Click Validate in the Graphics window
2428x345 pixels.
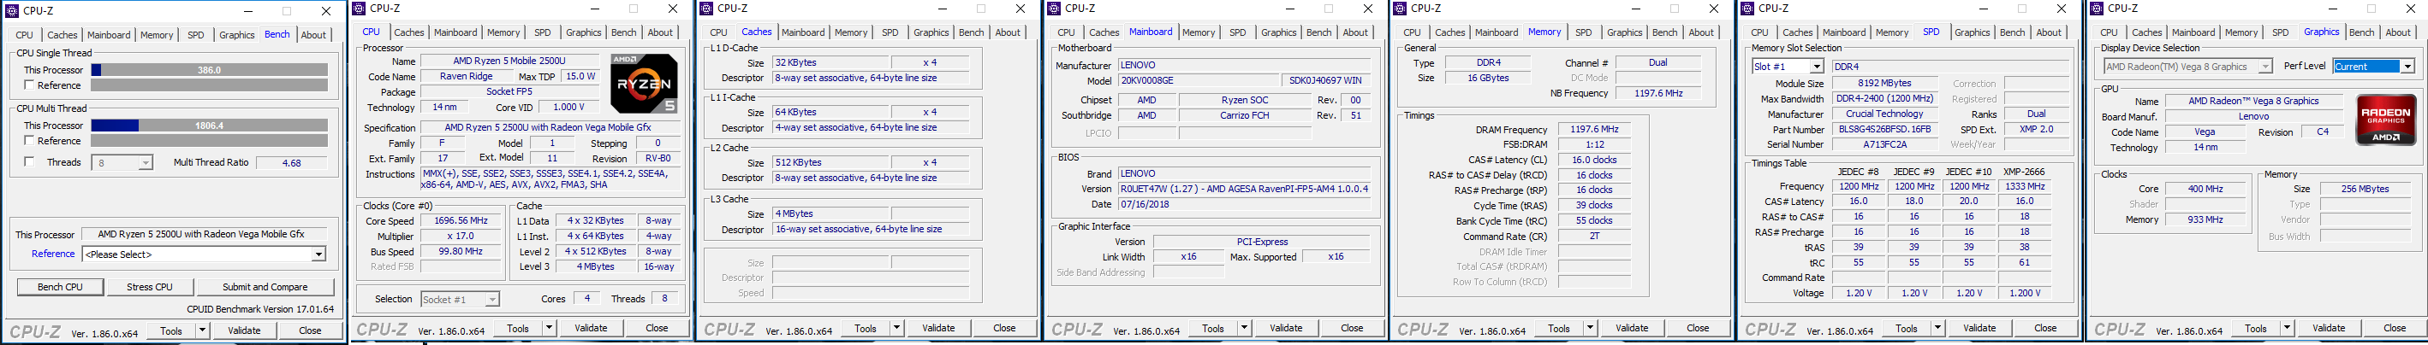[2329, 328]
